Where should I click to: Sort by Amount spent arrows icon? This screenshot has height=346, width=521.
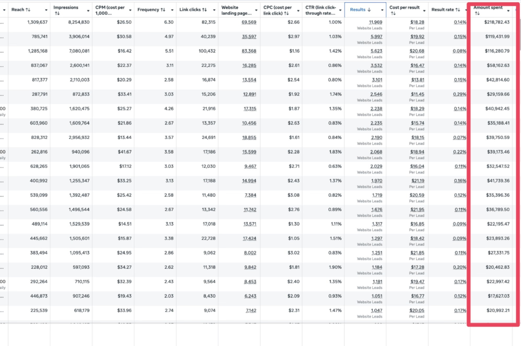pos(477,13)
